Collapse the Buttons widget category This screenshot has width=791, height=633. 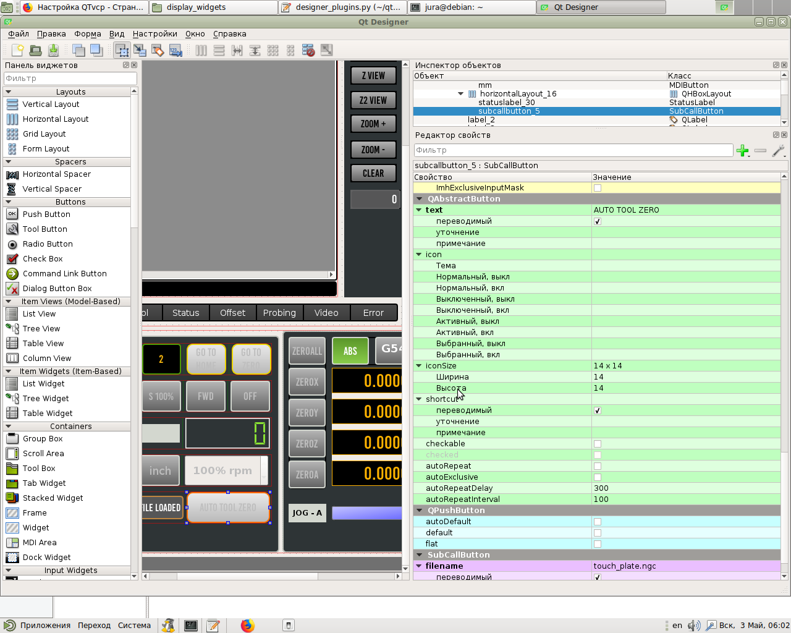pyautogui.click(x=9, y=202)
